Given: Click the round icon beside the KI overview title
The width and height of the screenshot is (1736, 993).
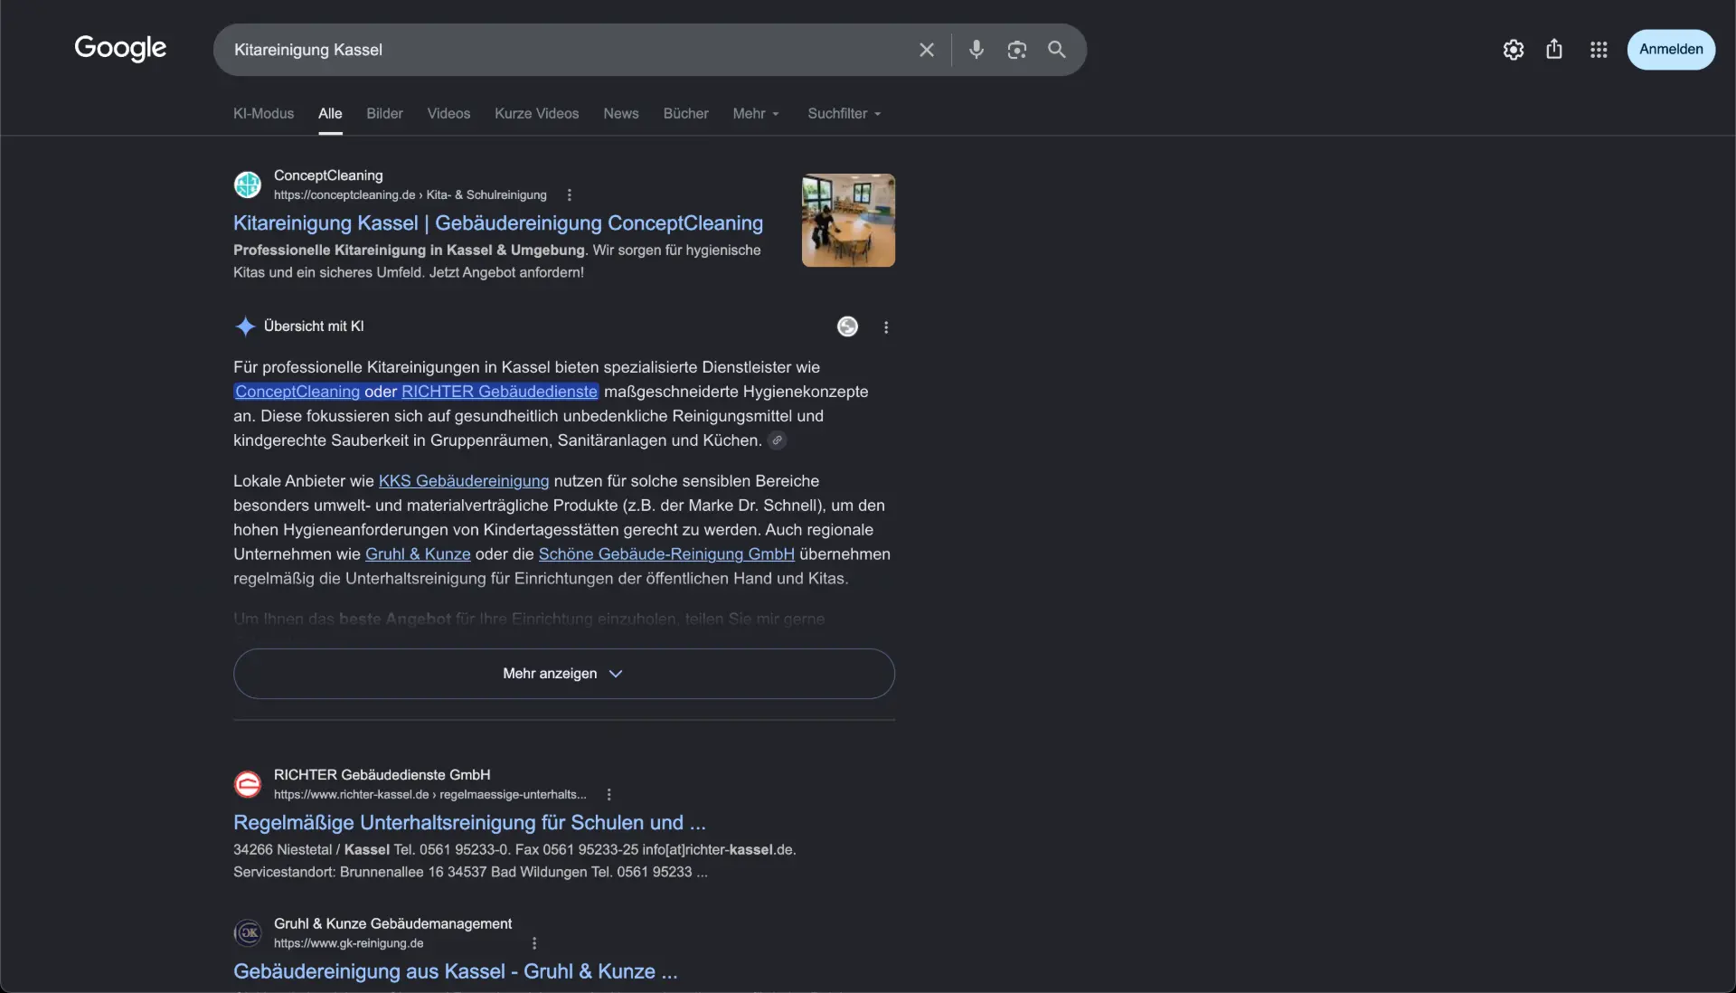Looking at the screenshot, I should (847, 326).
